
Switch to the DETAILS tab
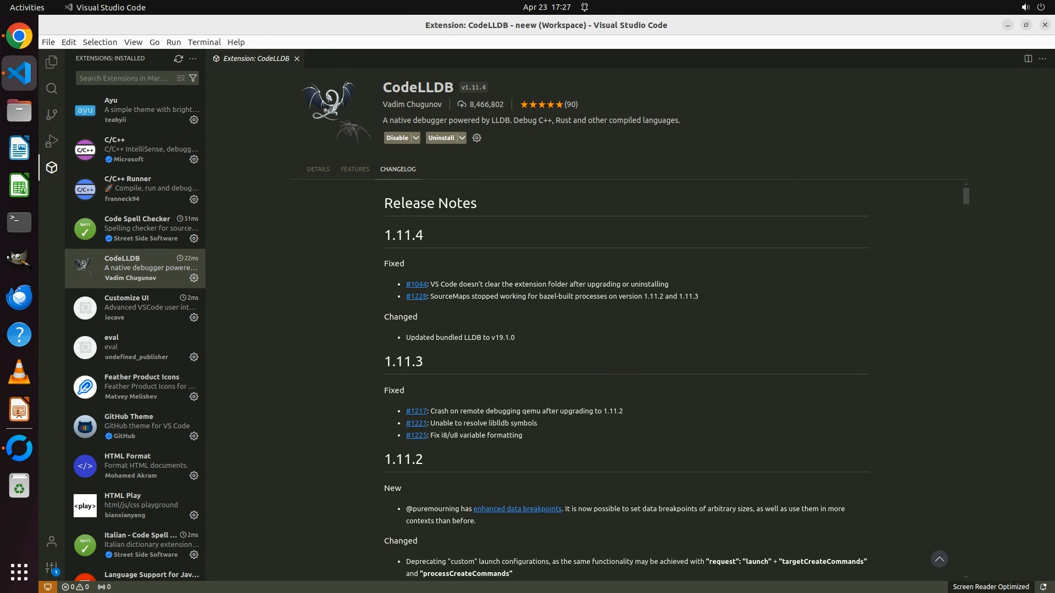coord(318,169)
